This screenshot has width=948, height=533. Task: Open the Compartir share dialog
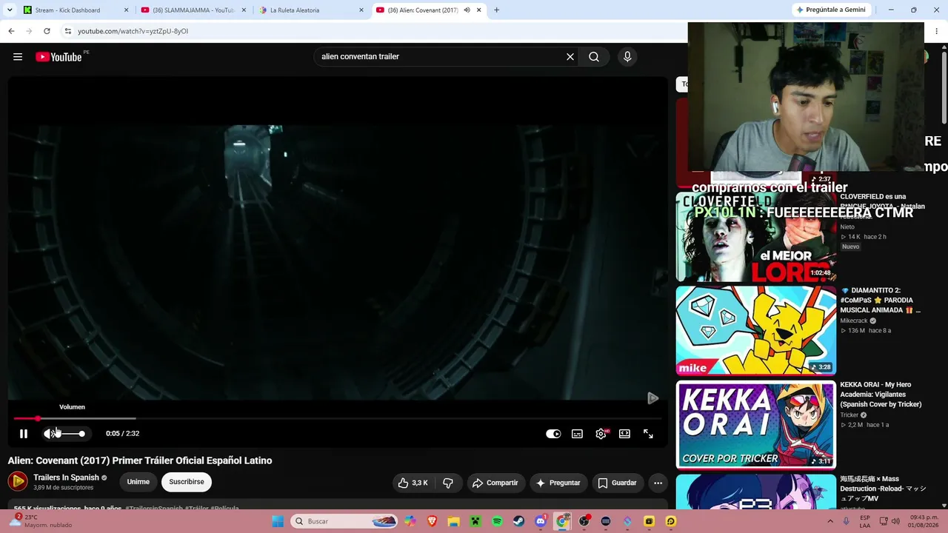point(495,483)
